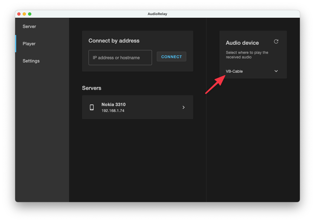This screenshot has width=315, height=222.
Task: Click the phone icon beside Nokia 3310
Action: point(92,107)
